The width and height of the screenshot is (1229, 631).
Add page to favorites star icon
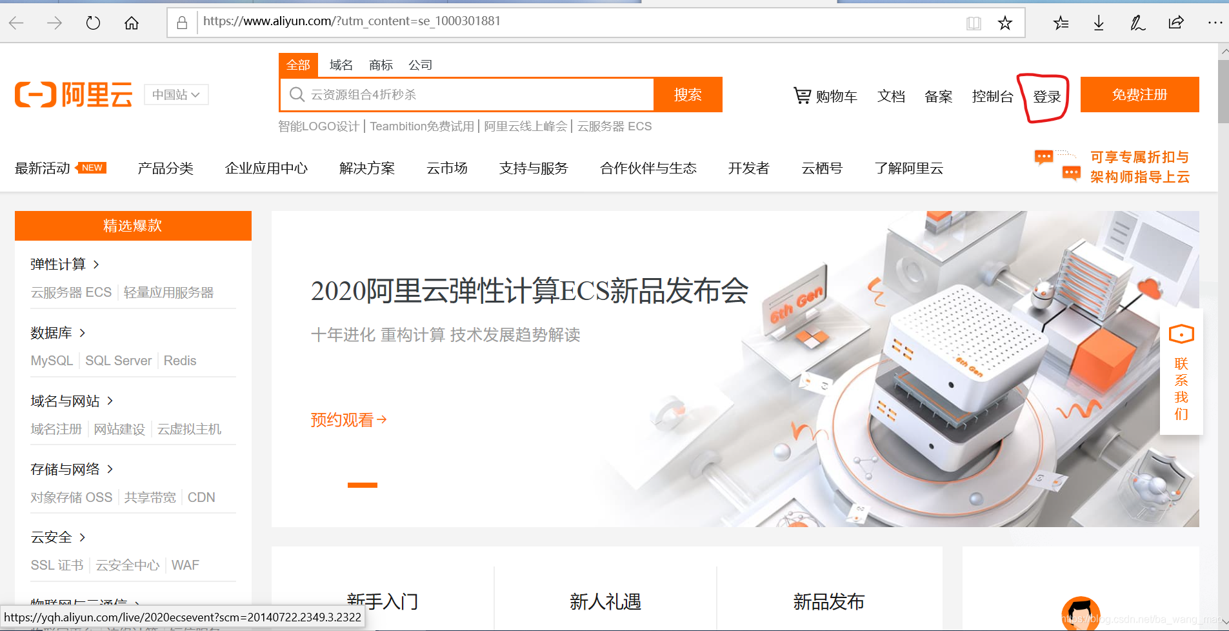[x=1005, y=23]
